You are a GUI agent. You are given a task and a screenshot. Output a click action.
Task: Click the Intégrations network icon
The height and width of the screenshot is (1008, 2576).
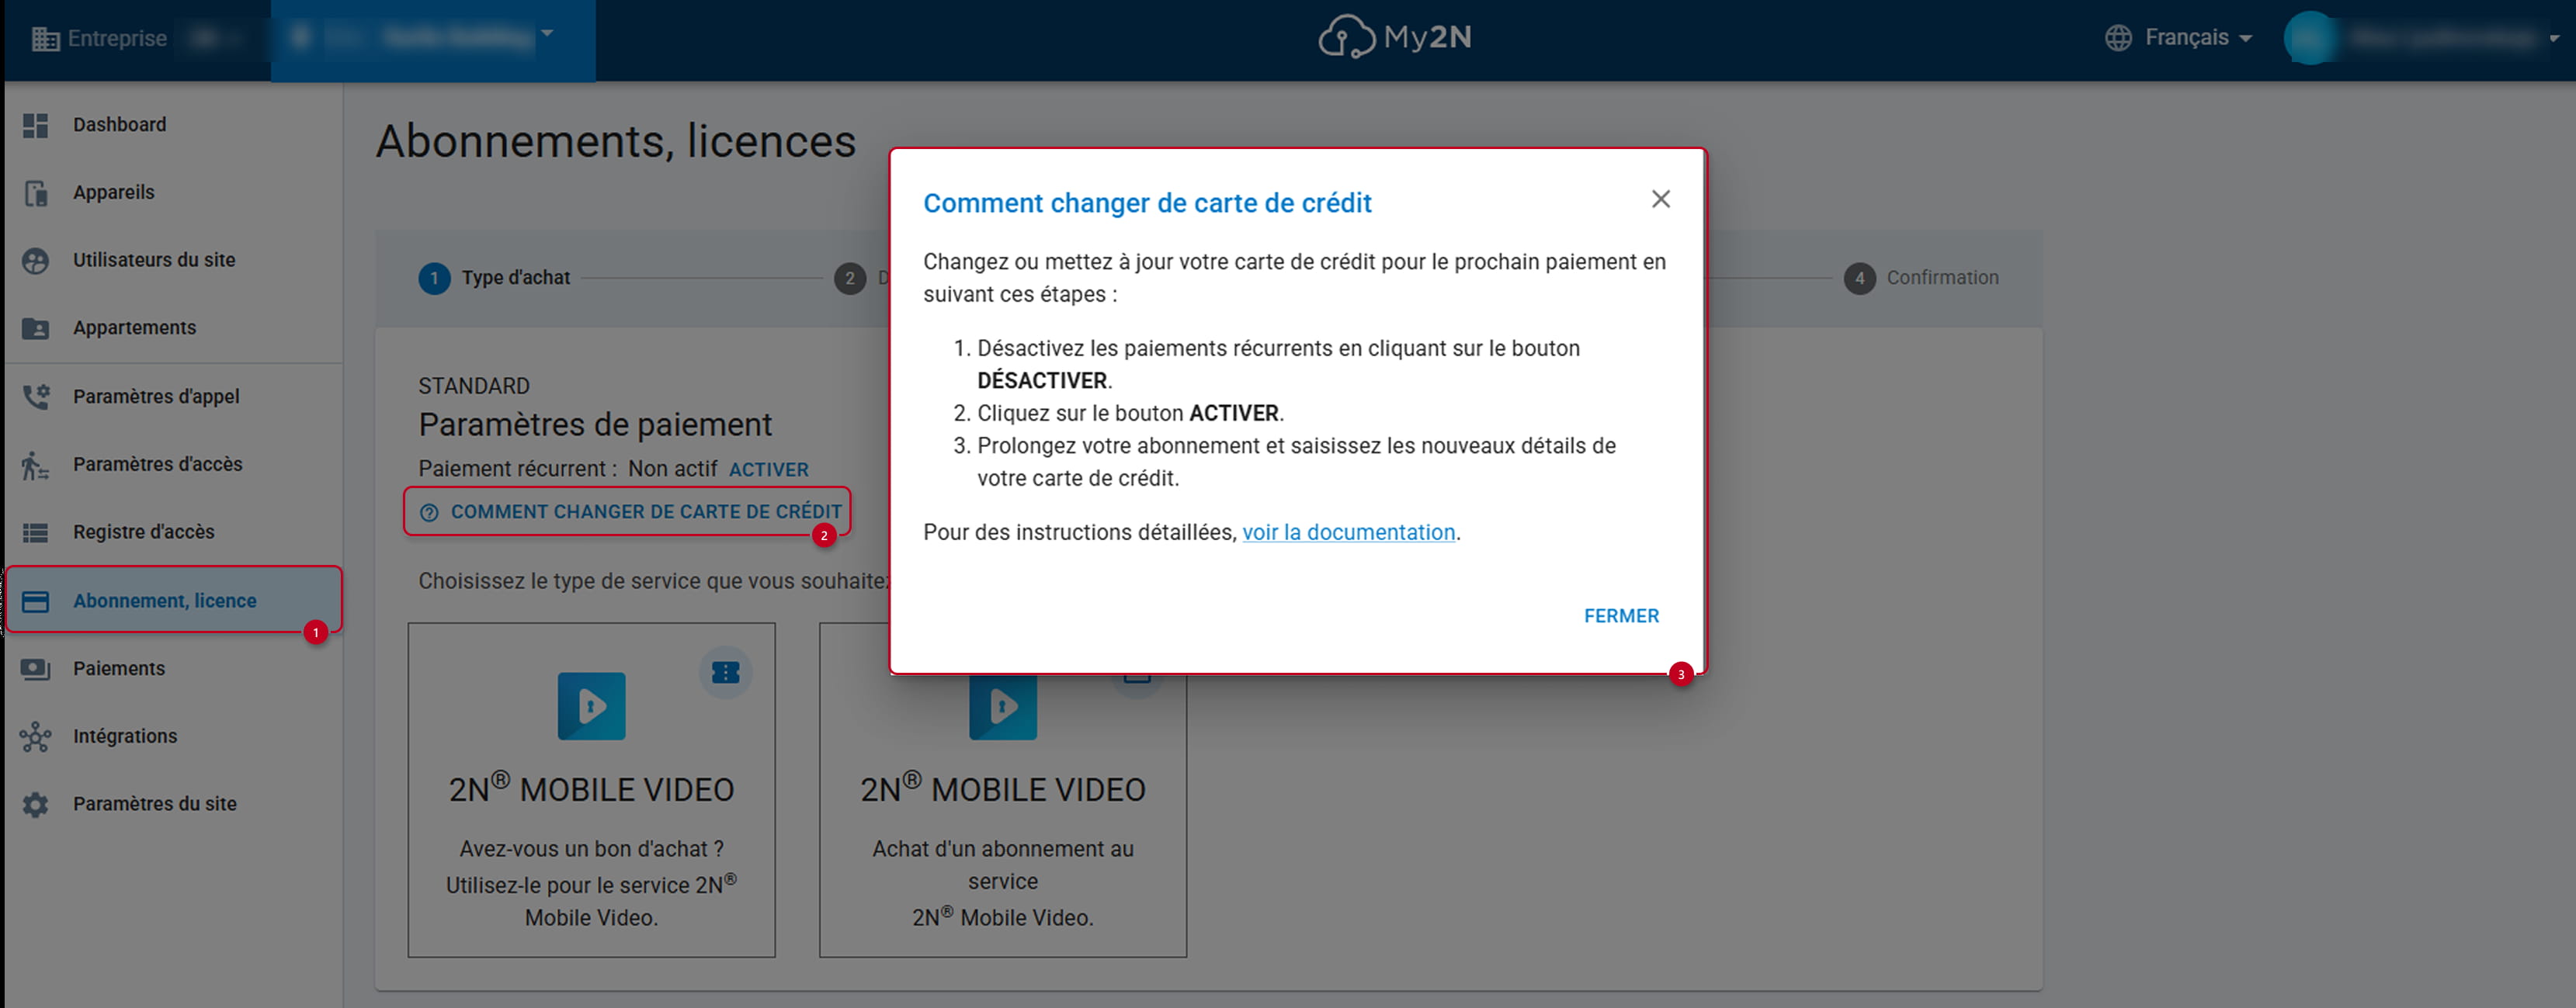(x=36, y=736)
